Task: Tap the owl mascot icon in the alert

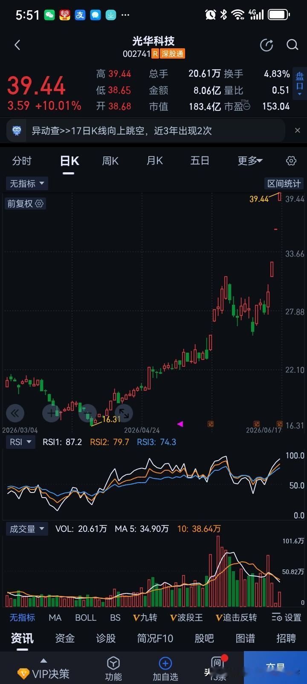Action: 17,130
